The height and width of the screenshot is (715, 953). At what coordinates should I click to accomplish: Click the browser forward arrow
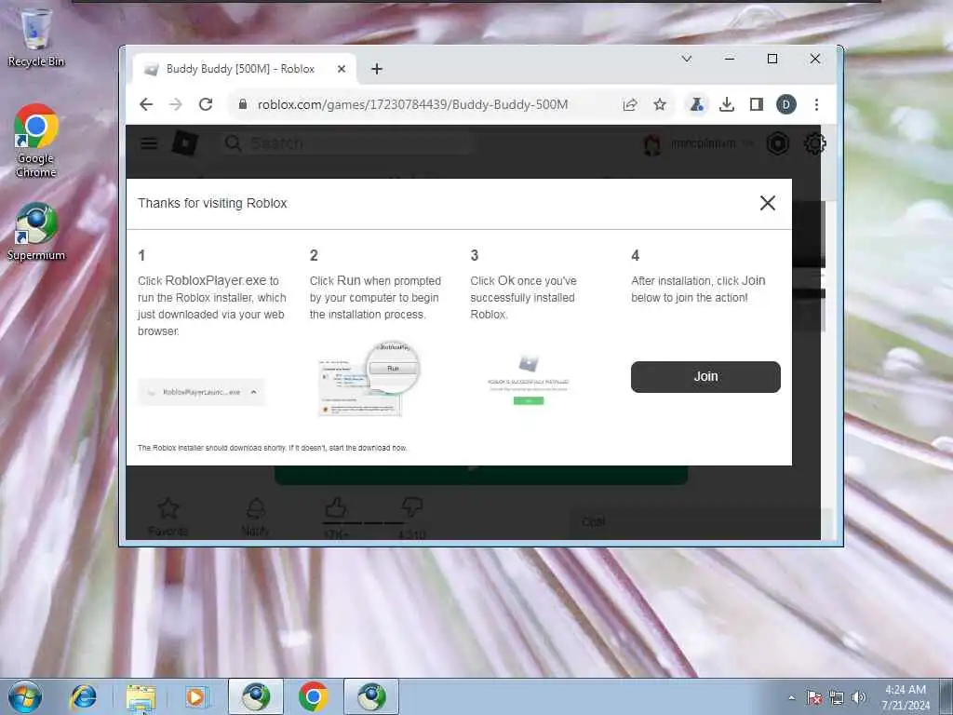[x=176, y=104]
